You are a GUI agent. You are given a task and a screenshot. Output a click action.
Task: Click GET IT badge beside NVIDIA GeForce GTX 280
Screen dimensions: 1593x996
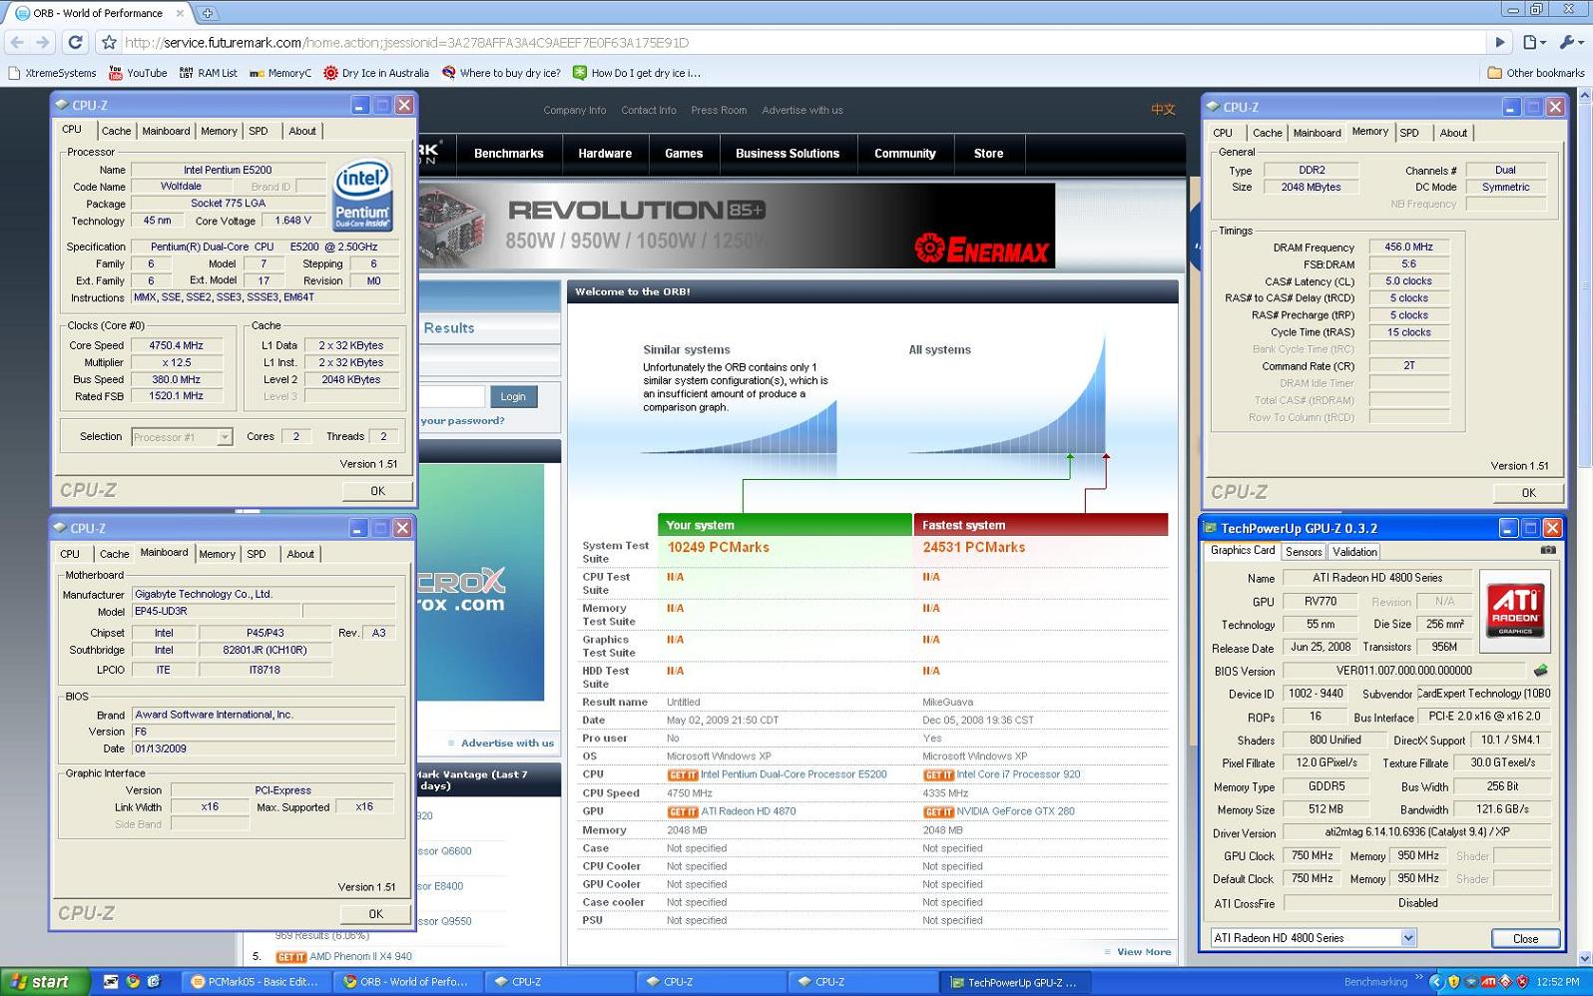point(938,811)
